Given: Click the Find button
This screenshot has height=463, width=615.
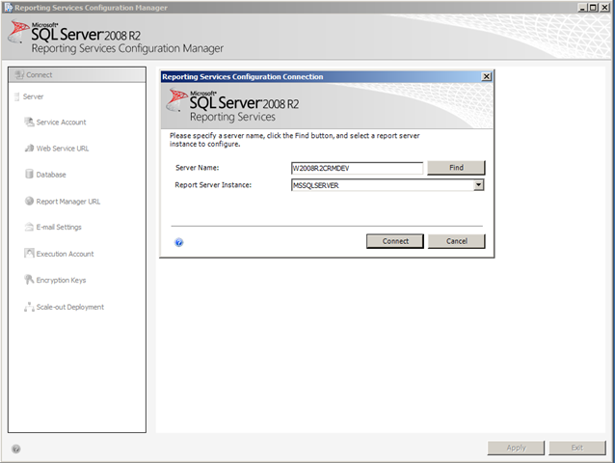Looking at the screenshot, I should (x=456, y=168).
